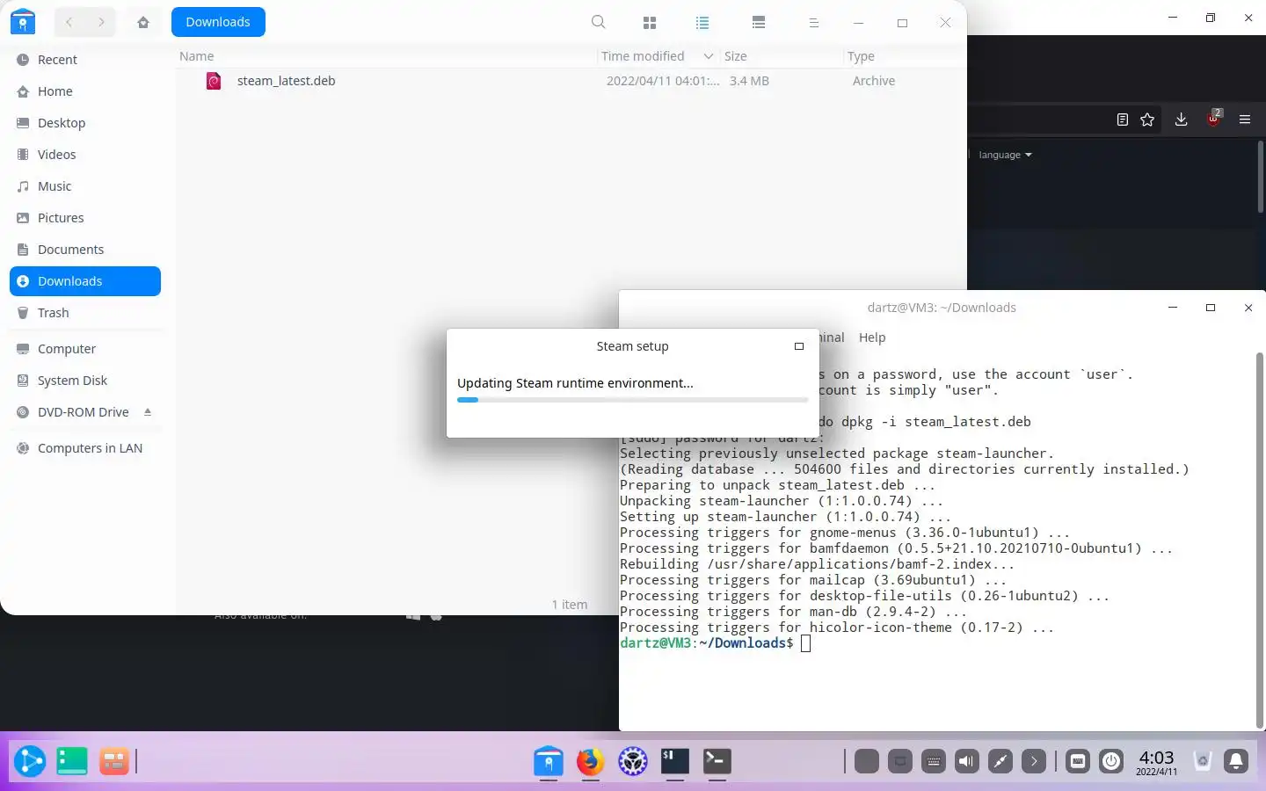Toggle show desktop from the dock
Viewport: 1266px width, 791px height.
tap(72, 761)
